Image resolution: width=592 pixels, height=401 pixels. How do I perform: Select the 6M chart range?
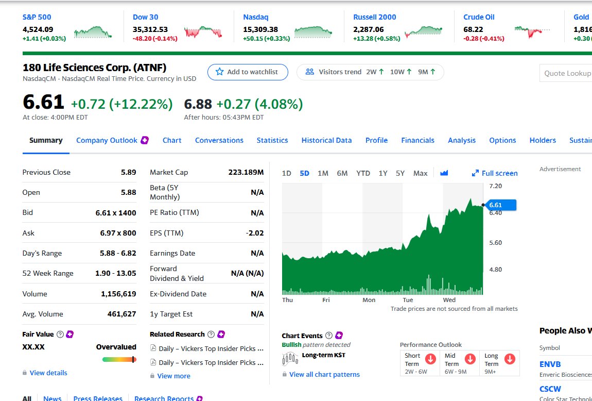(342, 173)
